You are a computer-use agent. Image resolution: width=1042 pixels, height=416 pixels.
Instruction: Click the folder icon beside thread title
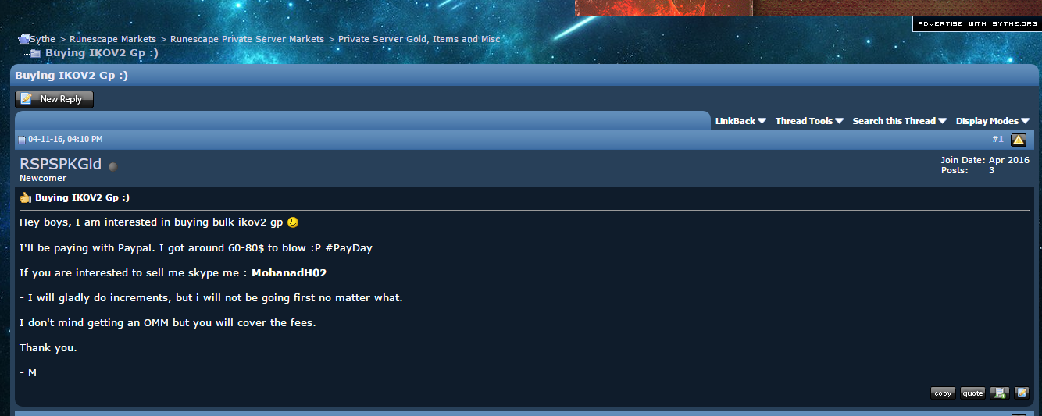(x=35, y=53)
